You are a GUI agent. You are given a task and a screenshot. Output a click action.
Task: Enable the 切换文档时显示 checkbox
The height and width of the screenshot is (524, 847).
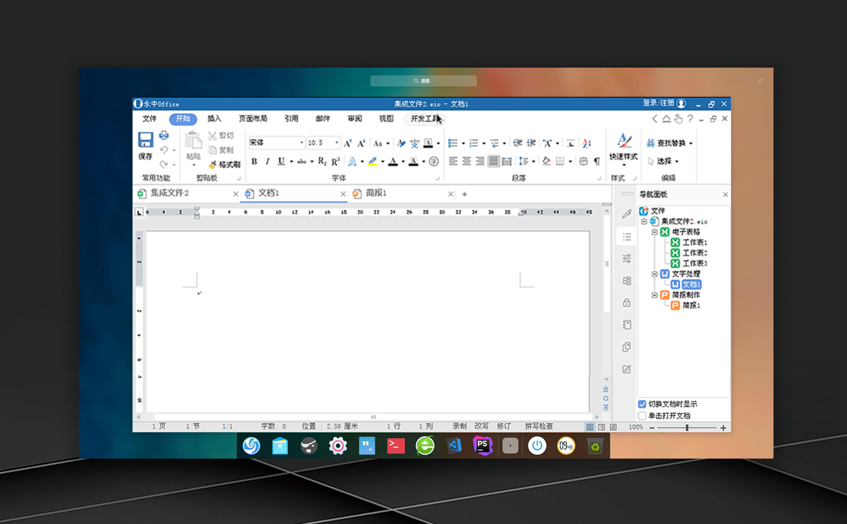642,404
